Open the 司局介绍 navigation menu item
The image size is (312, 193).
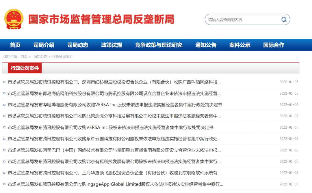pos(44,45)
